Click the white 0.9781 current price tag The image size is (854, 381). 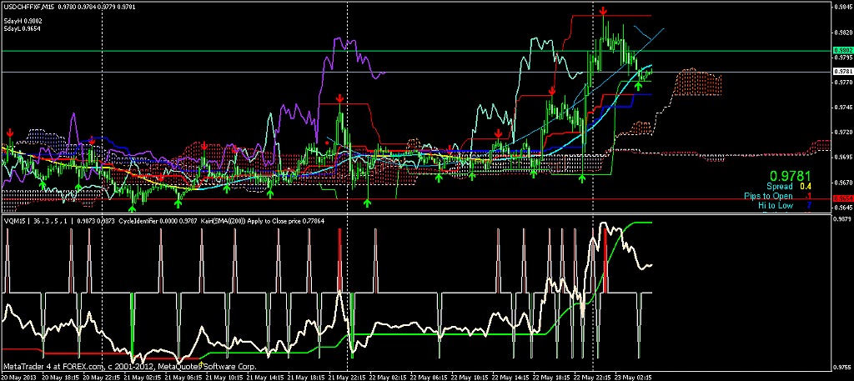842,72
